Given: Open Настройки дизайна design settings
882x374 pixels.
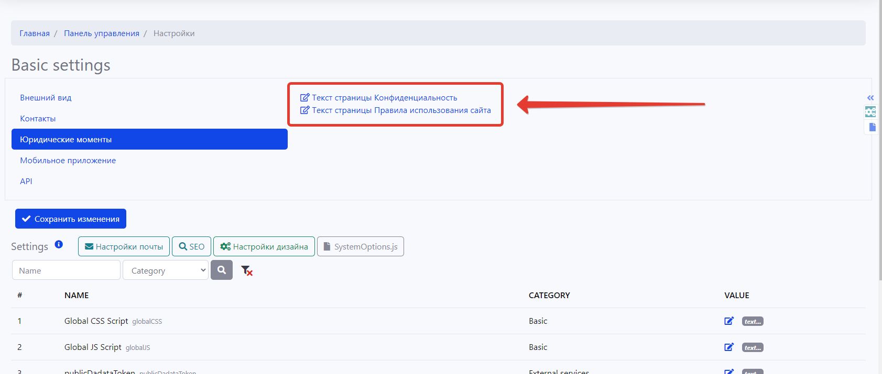Looking at the screenshot, I should [264, 246].
